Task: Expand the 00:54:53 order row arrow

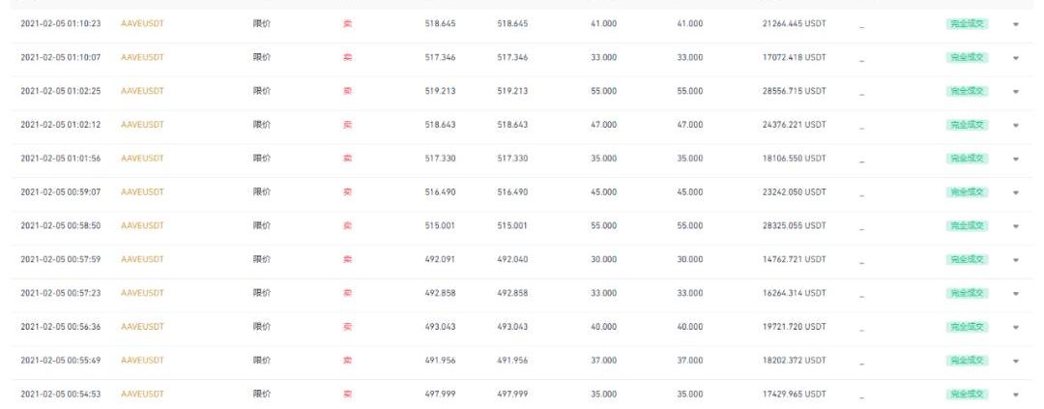Action: tap(1016, 394)
